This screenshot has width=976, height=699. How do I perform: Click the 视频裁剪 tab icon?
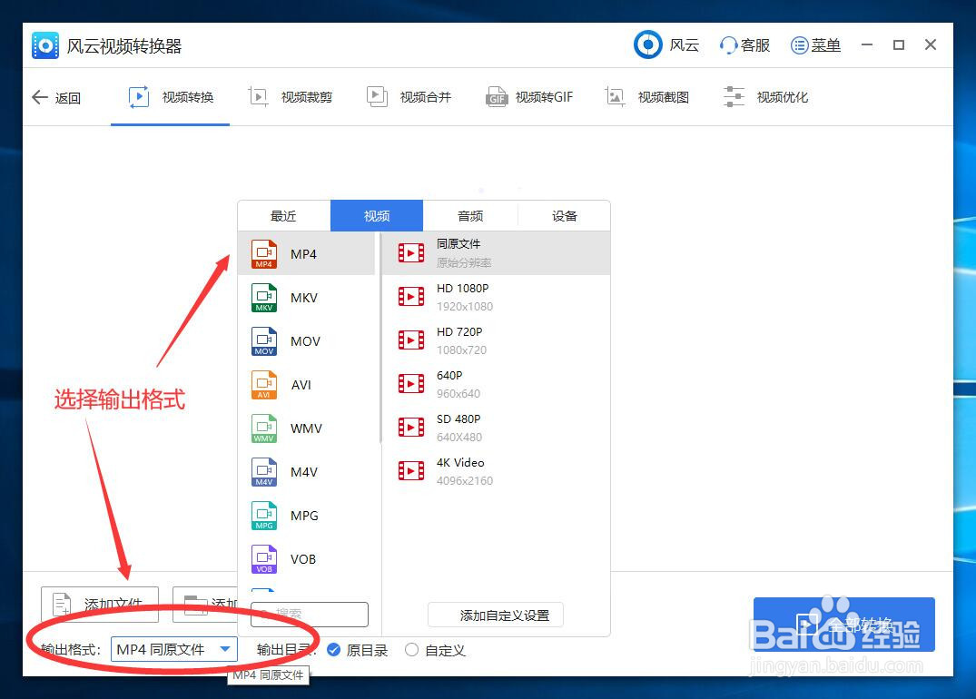pos(258,97)
